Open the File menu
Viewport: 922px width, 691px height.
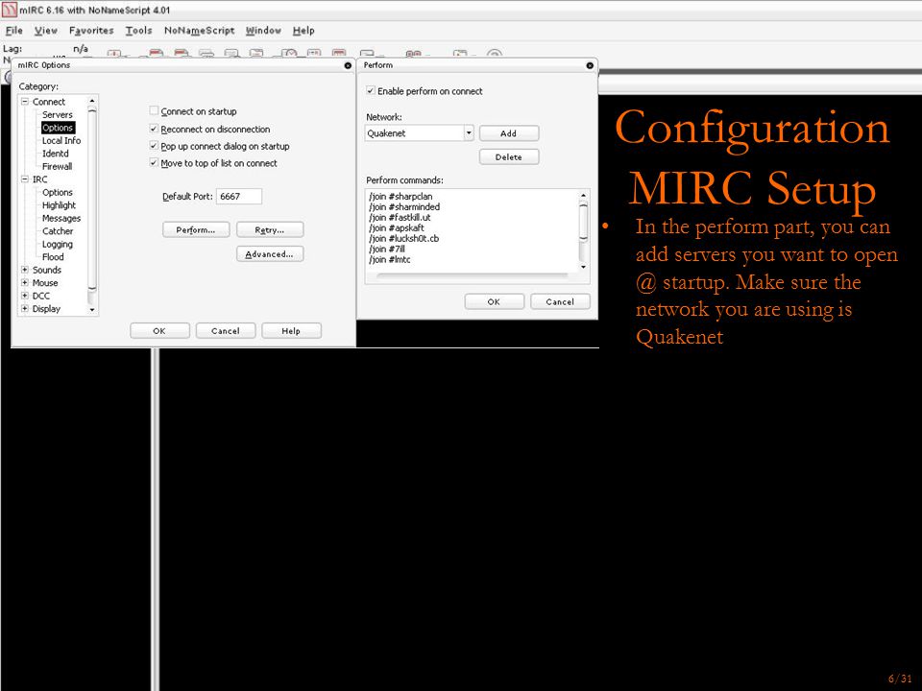point(14,31)
